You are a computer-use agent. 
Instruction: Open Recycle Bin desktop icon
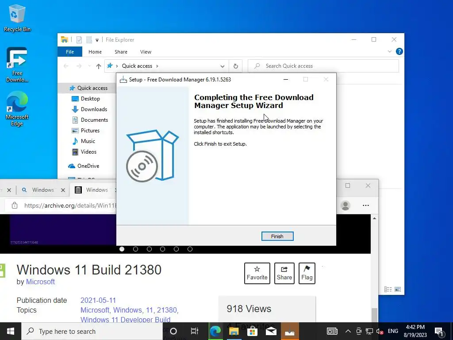click(17, 18)
